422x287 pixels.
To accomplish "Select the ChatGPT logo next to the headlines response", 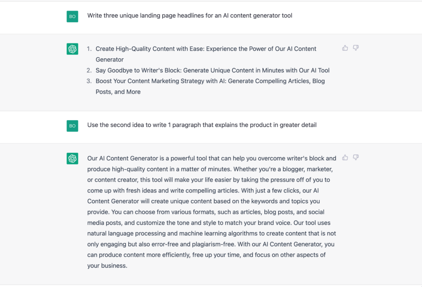I will (x=72, y=48).
